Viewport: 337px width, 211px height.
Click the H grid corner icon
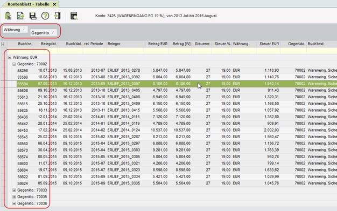point(3,44)
